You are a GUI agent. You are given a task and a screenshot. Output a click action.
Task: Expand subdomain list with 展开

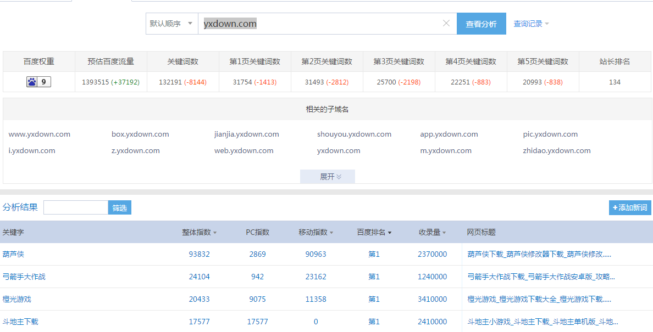point(328,177)
